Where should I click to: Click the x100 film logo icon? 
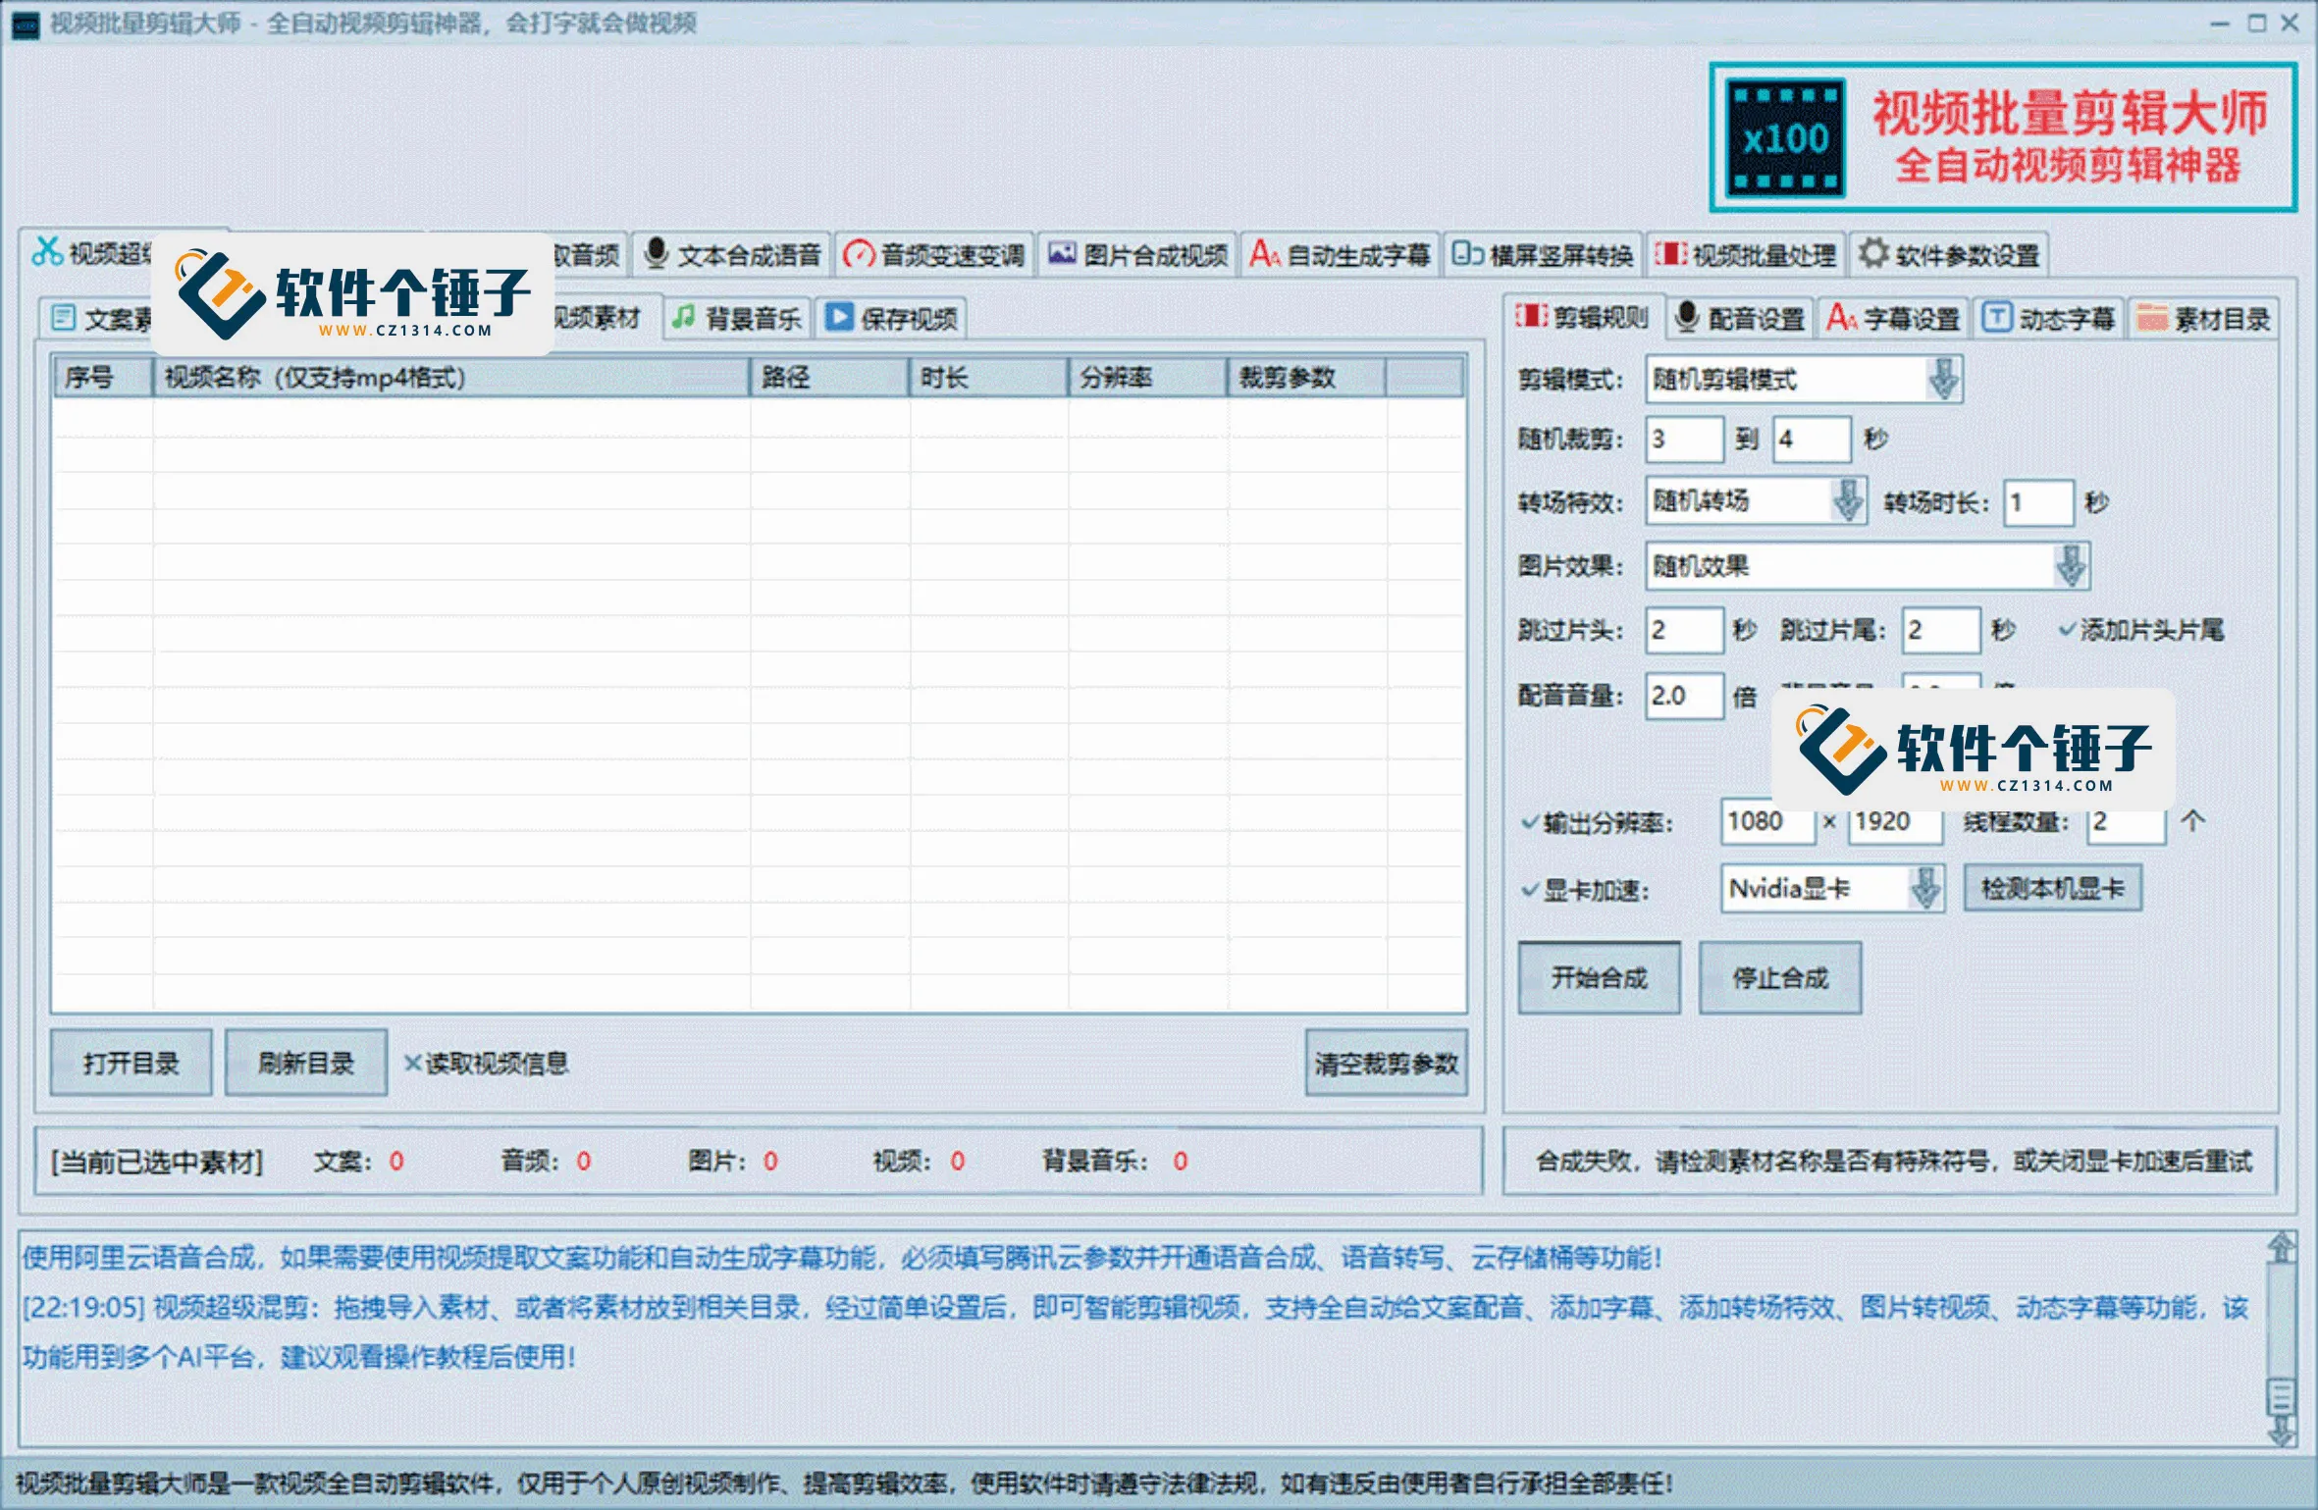[x=1785, y=138]
